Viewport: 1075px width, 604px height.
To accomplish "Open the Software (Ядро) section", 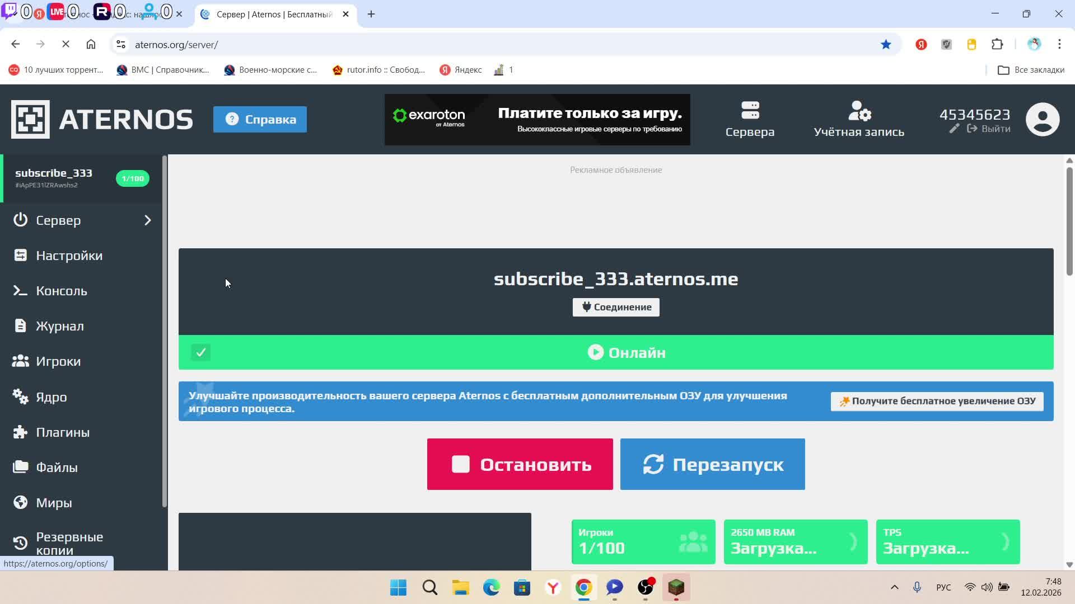I will pyautogui.click(x=51, y=397).
